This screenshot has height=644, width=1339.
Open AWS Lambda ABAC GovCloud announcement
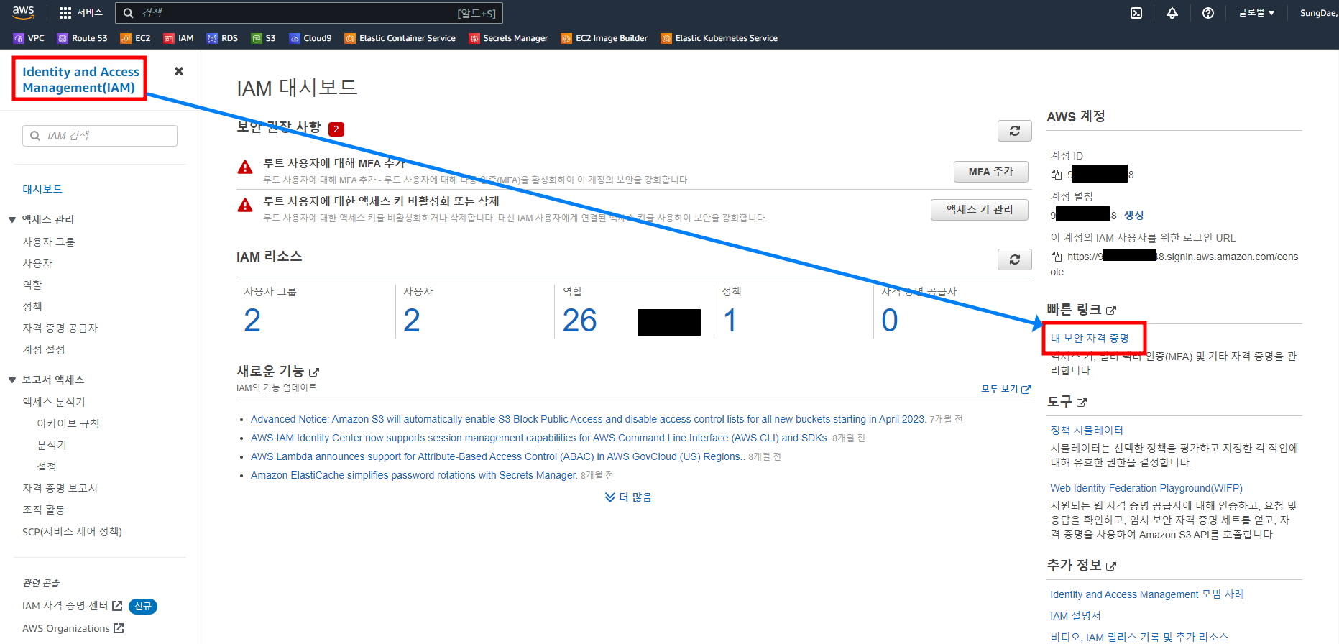pyautogui.click(x=498, y=456)
